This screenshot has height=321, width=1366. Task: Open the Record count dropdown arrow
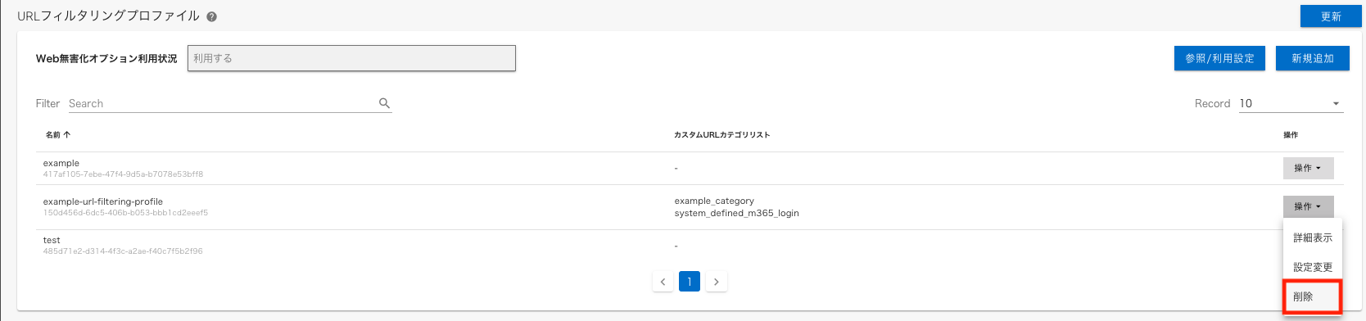pyautogui.click(x=1336, y=104)
